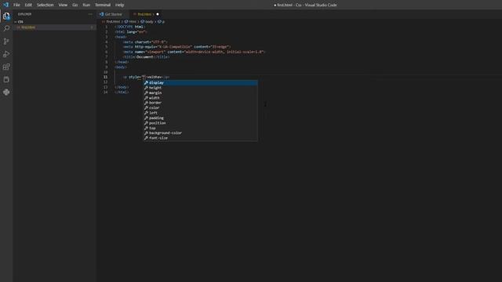
Task: Choose 'font-size' from the suggestion list
Action: (201, 138)
